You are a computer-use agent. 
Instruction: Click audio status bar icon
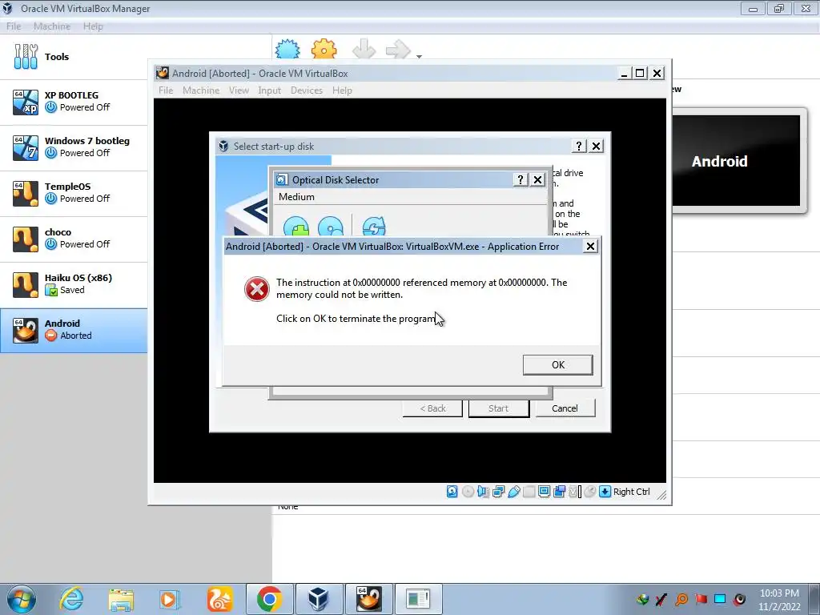[483, 492]
